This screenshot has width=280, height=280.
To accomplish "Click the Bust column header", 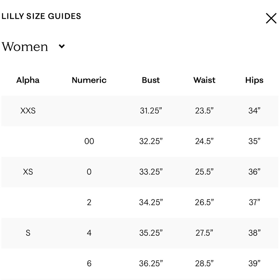I will pyautogui.click(x=151, y=80).
